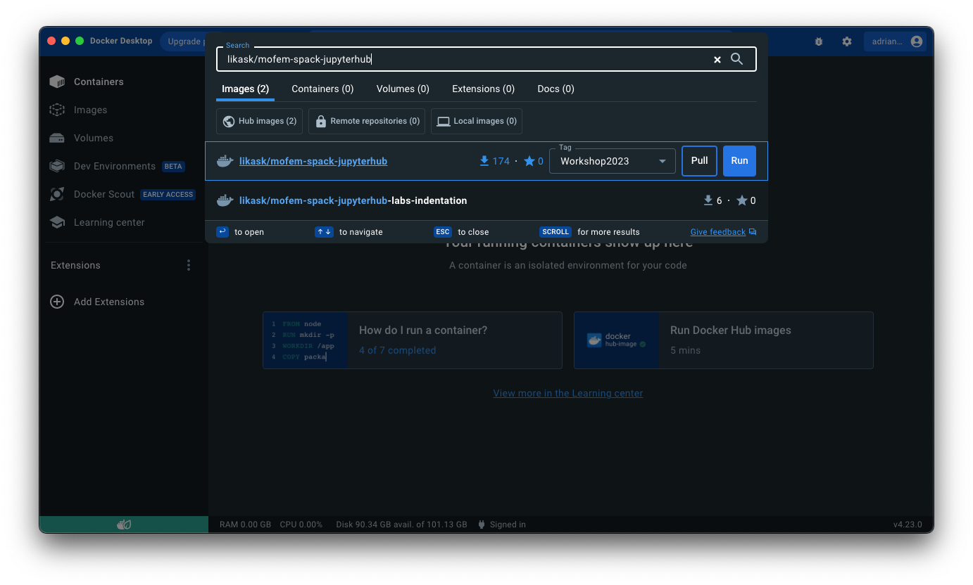Click the download icon next to 174
Viewport: 973px width, 585px height.
(x=484, y=161)
